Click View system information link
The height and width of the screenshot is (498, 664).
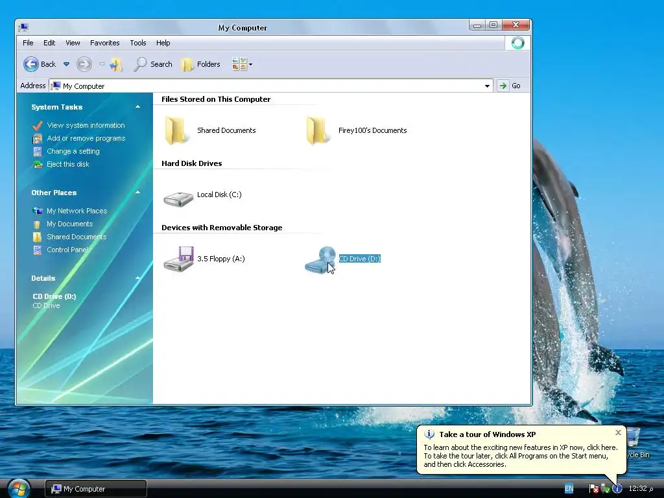click(x=86, y=125)
